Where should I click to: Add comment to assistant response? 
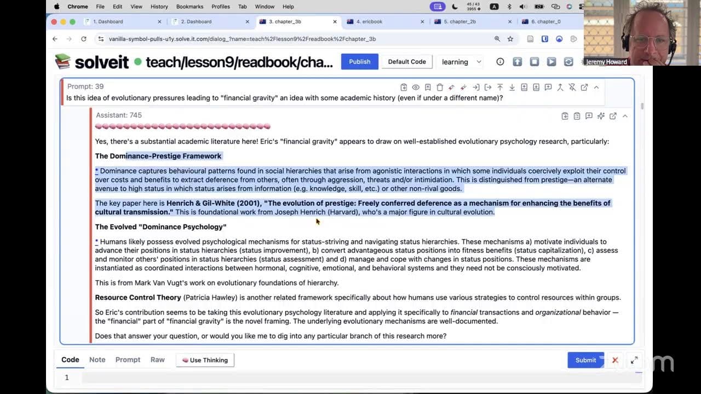coord(589,116)
